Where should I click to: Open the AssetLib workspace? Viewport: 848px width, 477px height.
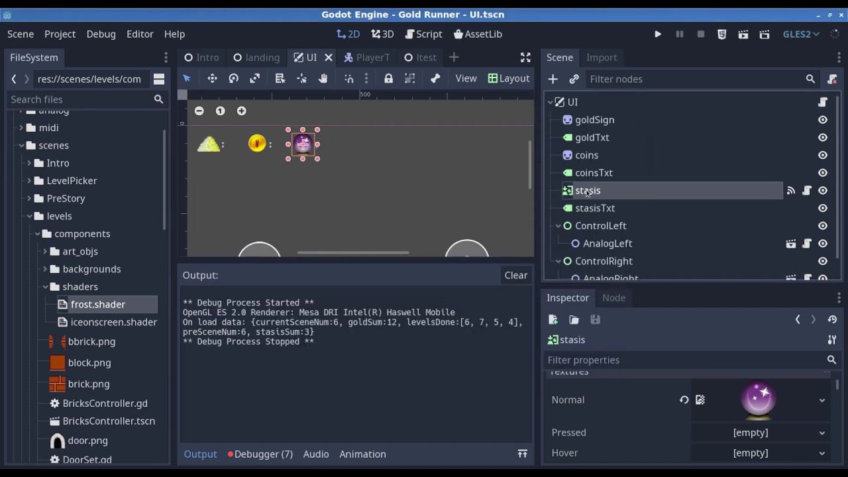click(x=478, y=34)
